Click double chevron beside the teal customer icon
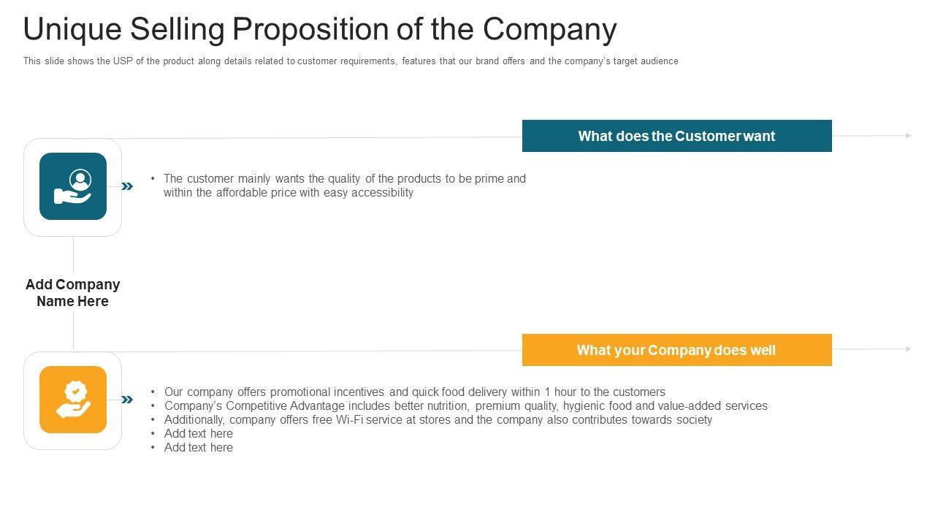935x526 pixels. click(127, 186)
